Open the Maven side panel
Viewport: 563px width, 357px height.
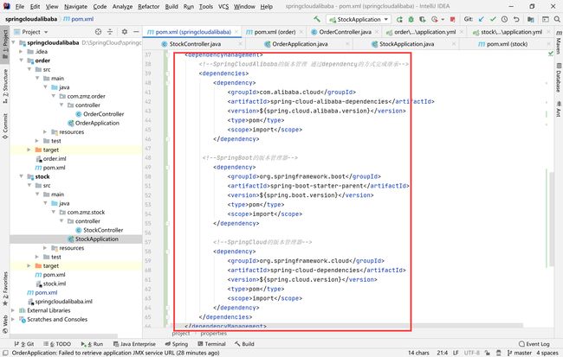tap(559, 41)
